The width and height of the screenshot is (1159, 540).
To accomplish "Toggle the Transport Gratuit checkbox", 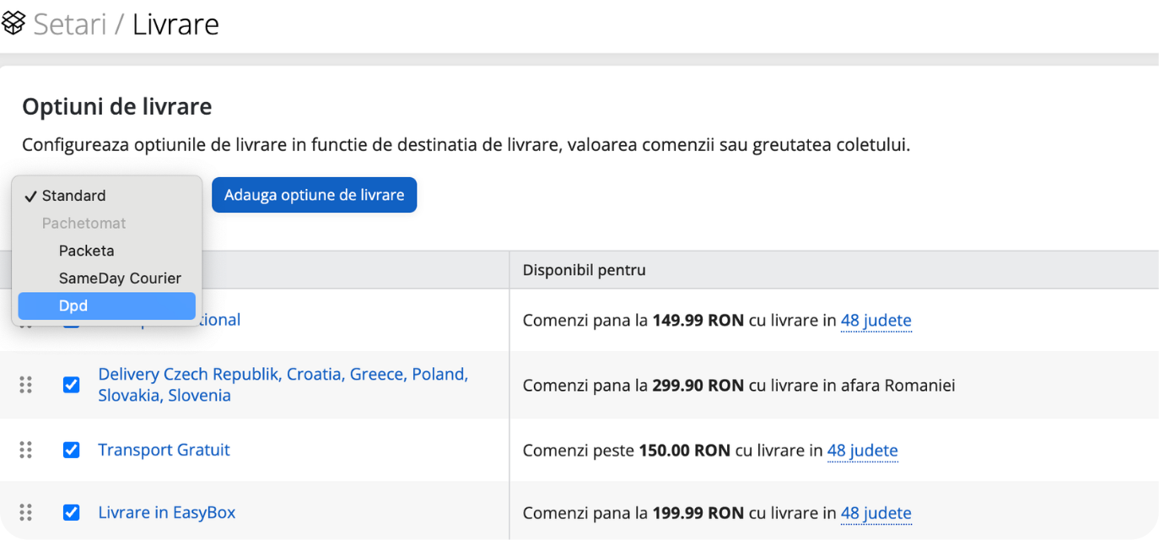I will [72, 450].
